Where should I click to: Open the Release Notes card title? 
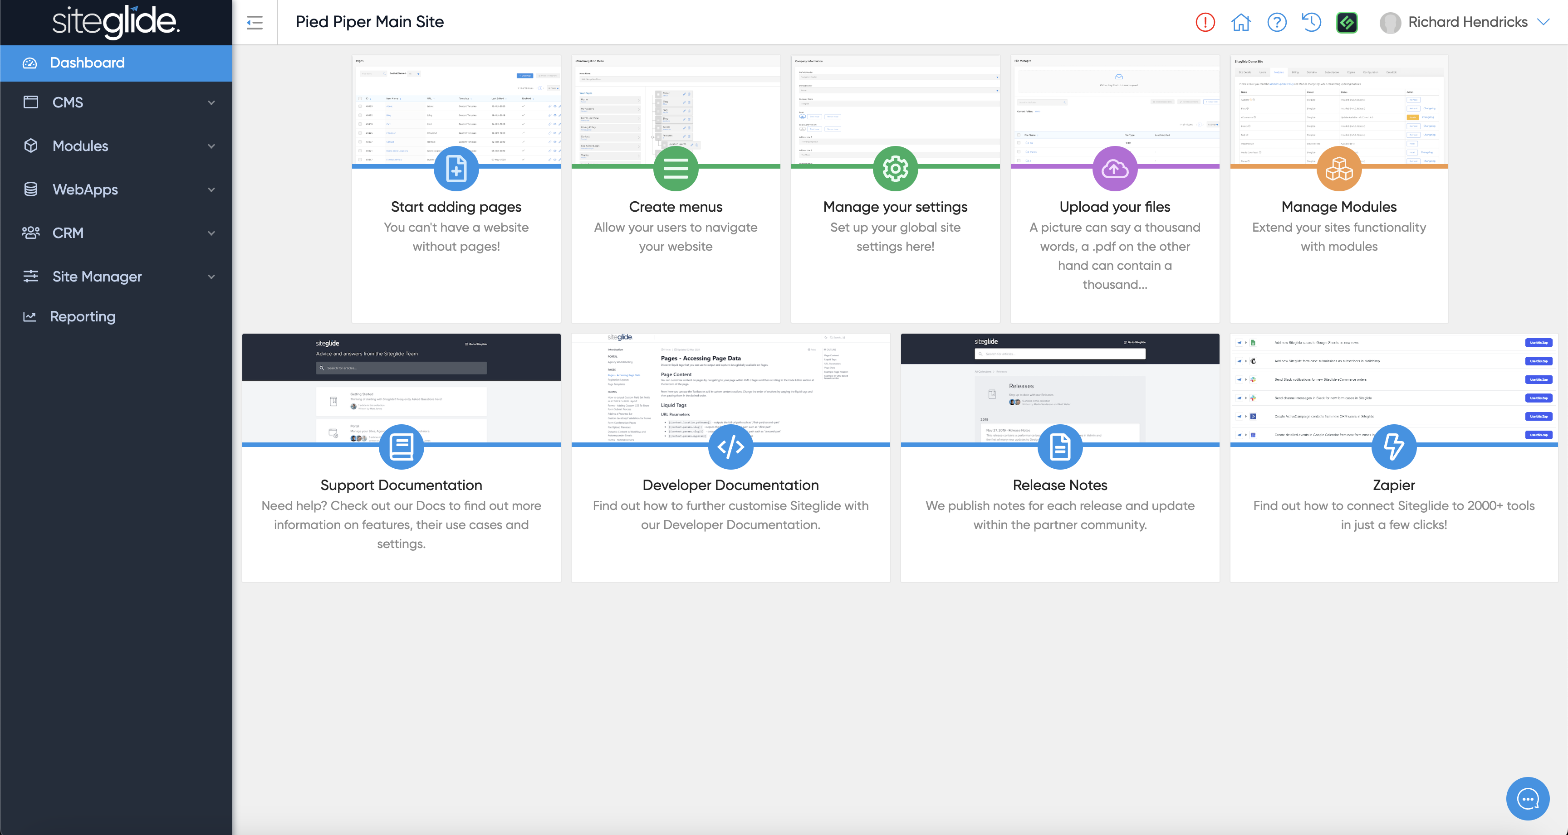coord(1059,485)
